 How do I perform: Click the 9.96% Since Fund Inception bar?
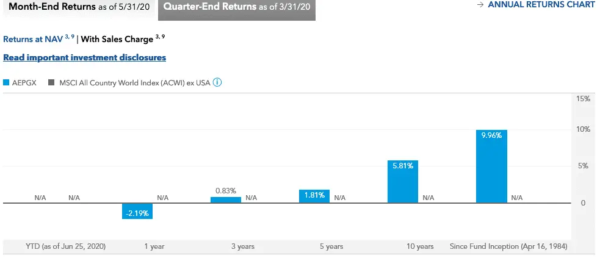(x=491, y=166)
